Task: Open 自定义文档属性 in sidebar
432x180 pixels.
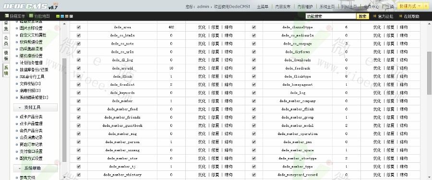Action: [x=33, y=35]
